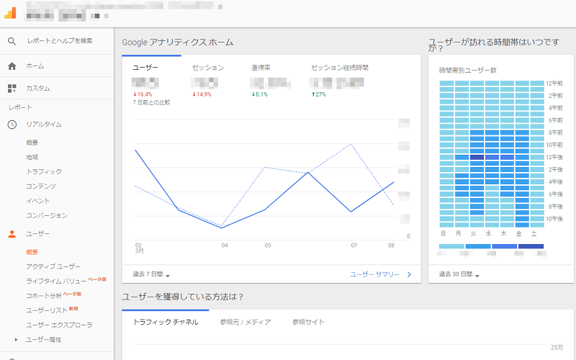Screen dimensions: 576x360
Task: Select the 直帰率 metric tab
Action: (x=261, y=68)
